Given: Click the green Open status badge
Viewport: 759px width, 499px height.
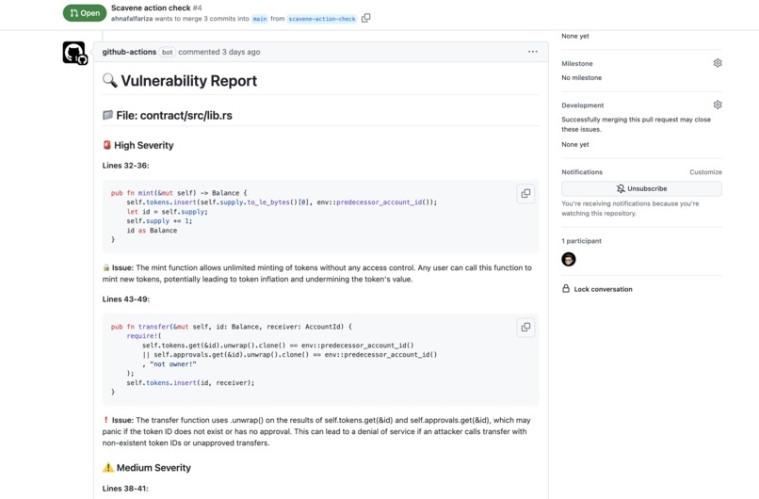Looking at the screenshot, I should [x=84, y=13].
